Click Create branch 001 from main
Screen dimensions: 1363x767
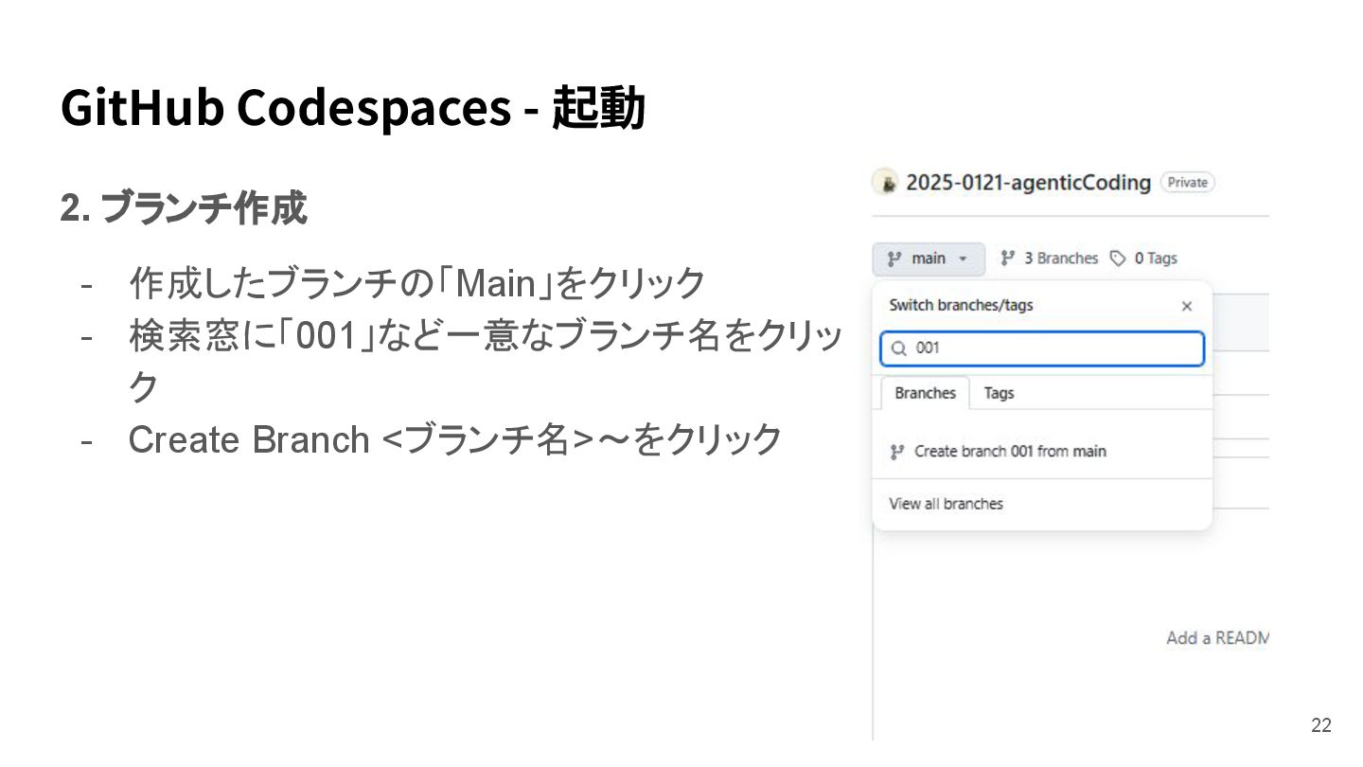[x=1010, y=452]
